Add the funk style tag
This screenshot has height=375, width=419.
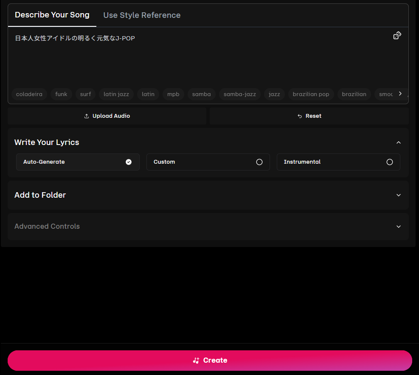click(x=61, y=94)
